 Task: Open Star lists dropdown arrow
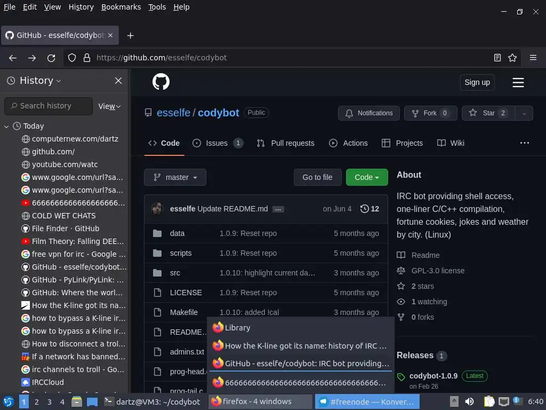[524, 113]
